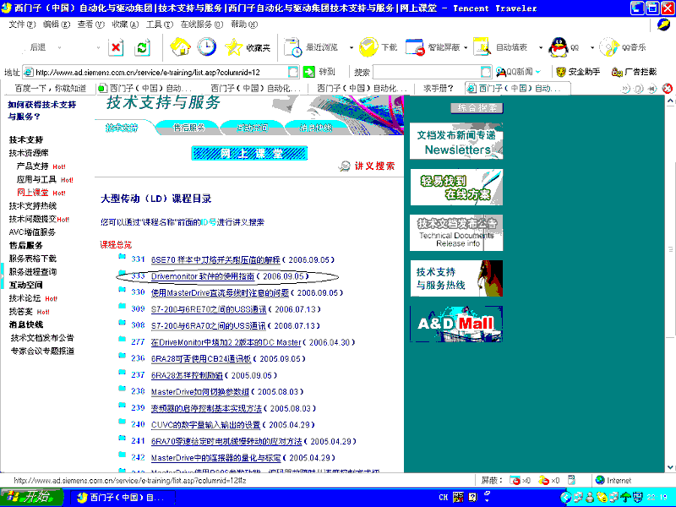Click the blocked popups icon in status bar
The height and width of the screenshot is (507, 676).
tap(515, 480)
